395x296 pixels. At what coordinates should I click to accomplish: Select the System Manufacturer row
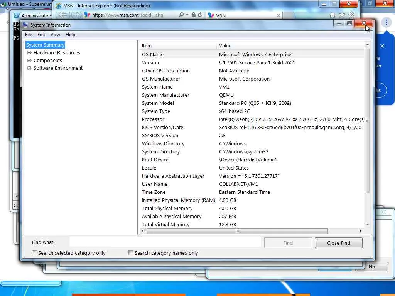click(x=252, y=95)
